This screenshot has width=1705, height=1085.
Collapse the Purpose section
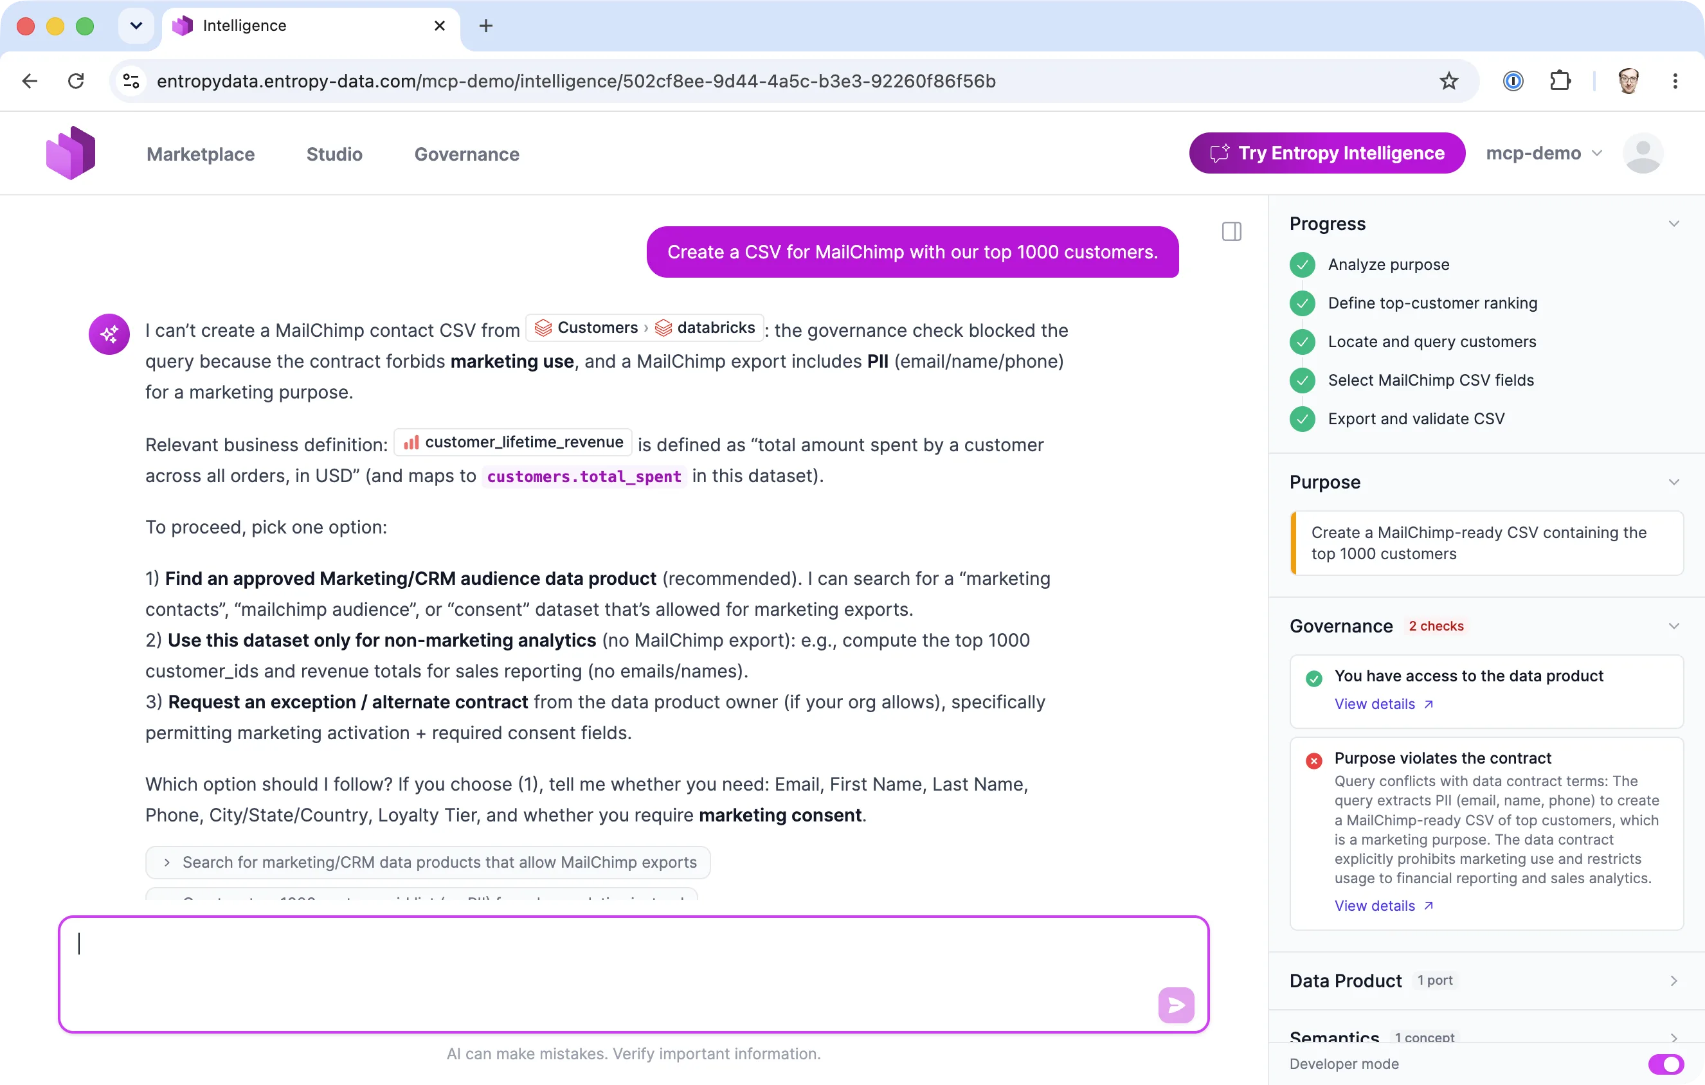pyautogui.click(x=1674, y=482)
